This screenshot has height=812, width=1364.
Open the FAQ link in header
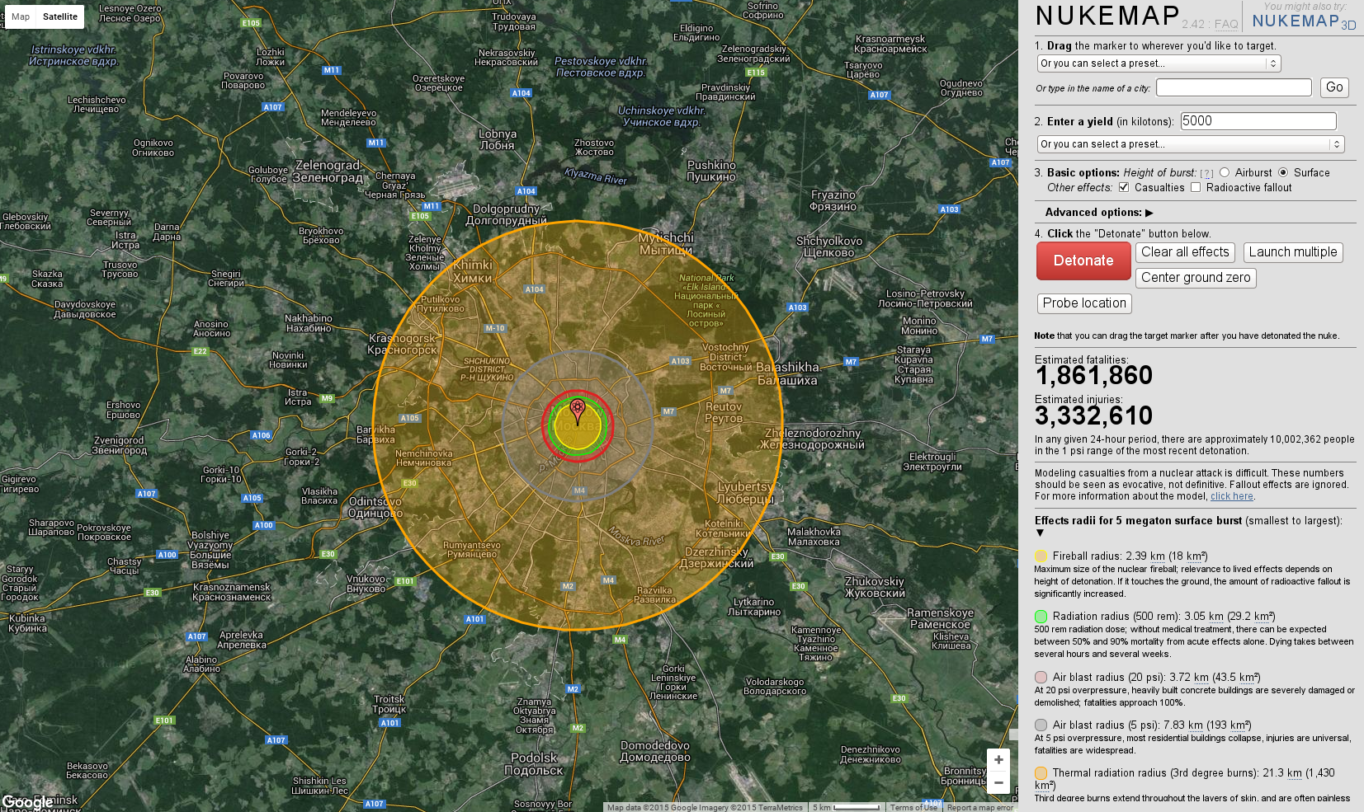point(1226,25)
